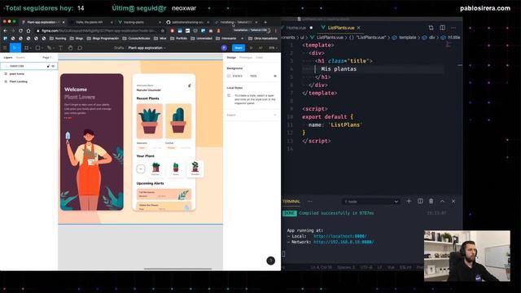Add a new terminal with plus icon
Screen dimensions: 521x293
[x=409, y=201]
